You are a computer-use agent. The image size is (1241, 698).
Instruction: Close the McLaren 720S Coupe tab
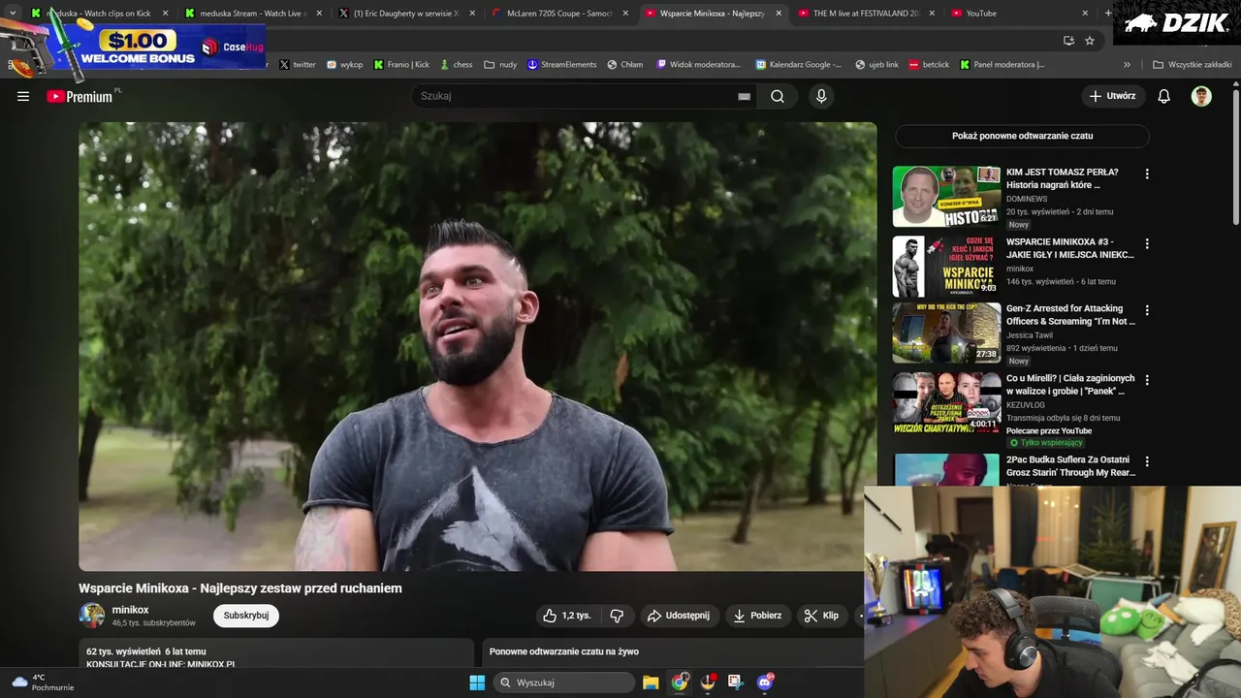[x=625, y=14]
